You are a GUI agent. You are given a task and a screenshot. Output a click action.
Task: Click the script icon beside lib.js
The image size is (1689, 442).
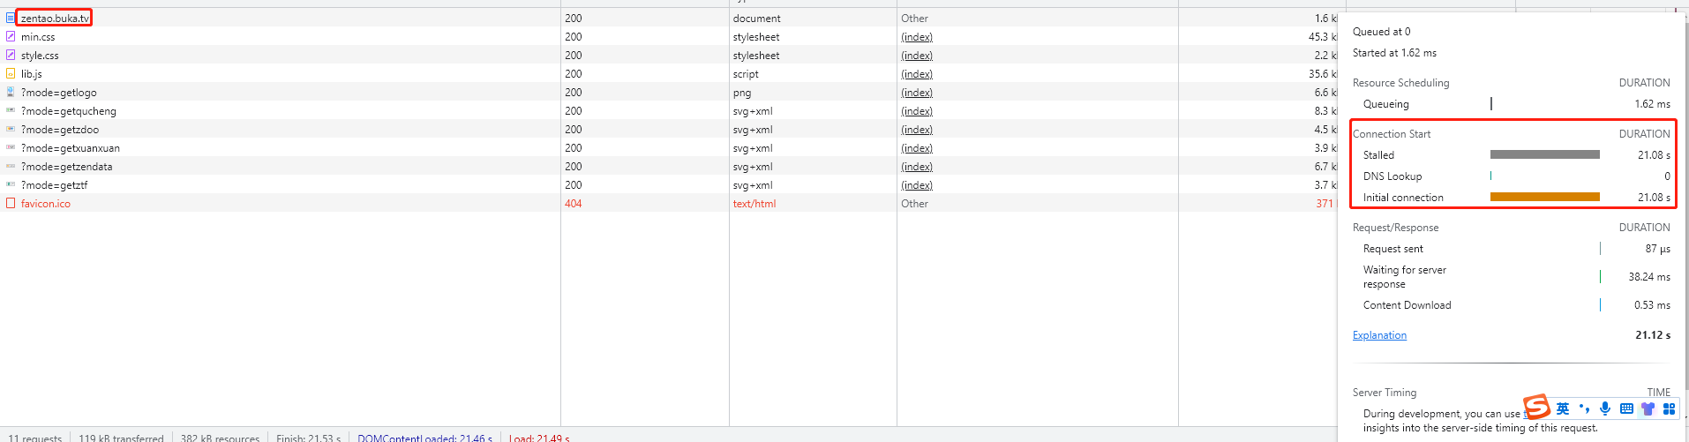(x=11, y=74)
